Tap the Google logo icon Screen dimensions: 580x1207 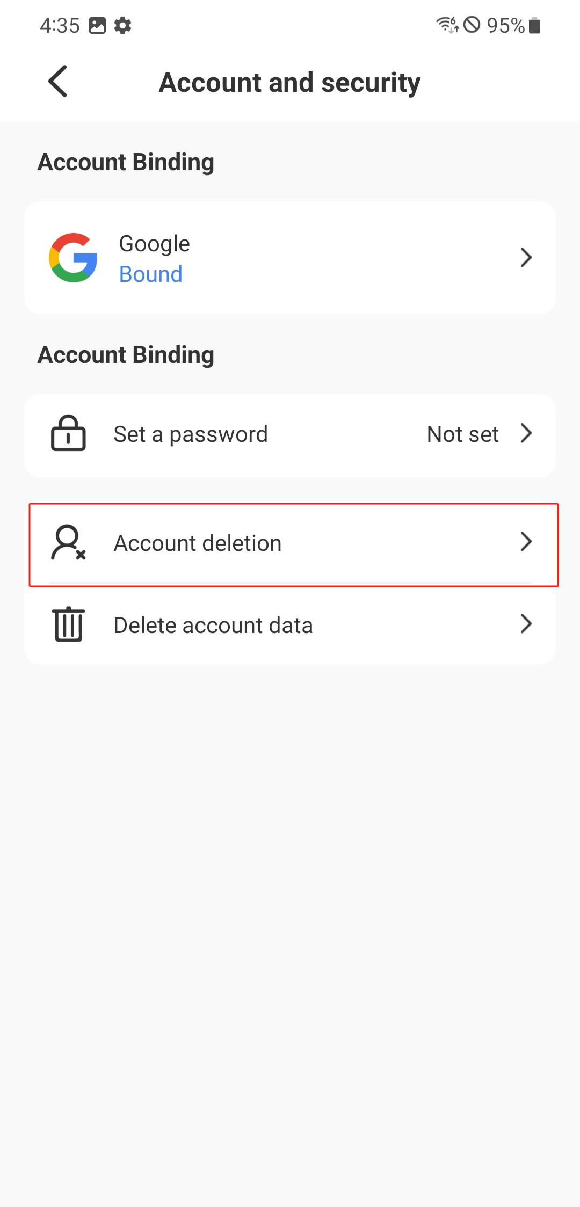click(73, 258)
